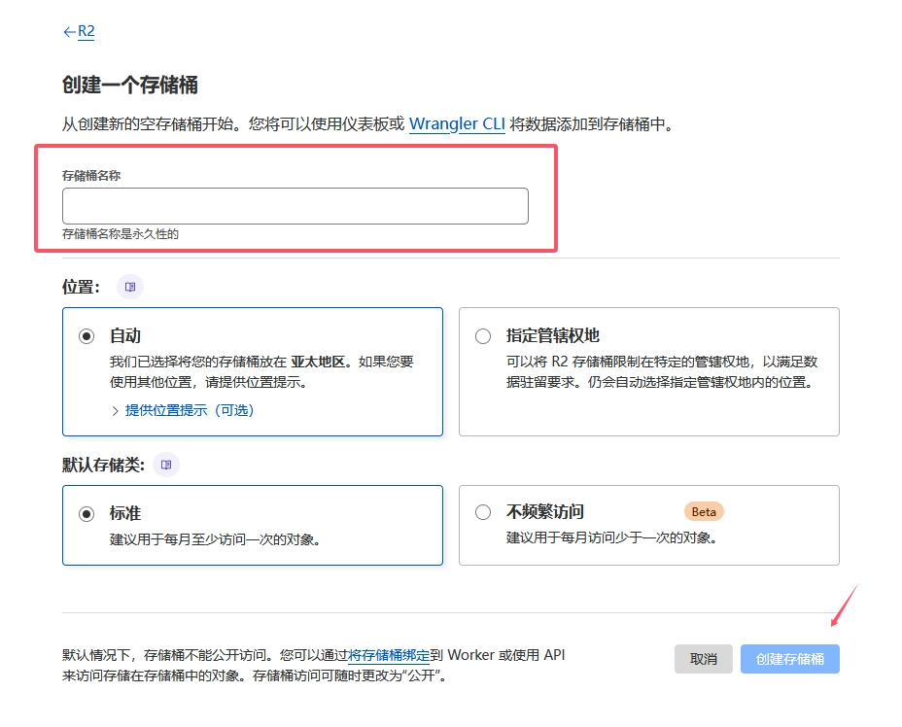This screenshot has width=902, height=727.
Task: Click the 创建一个存储桶 page heading
Action: (x=130, y=86)
